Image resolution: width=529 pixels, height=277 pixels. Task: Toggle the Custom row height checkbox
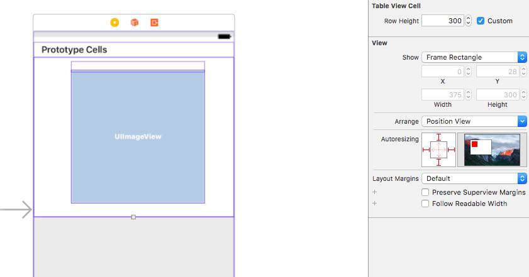coord(481,21)
